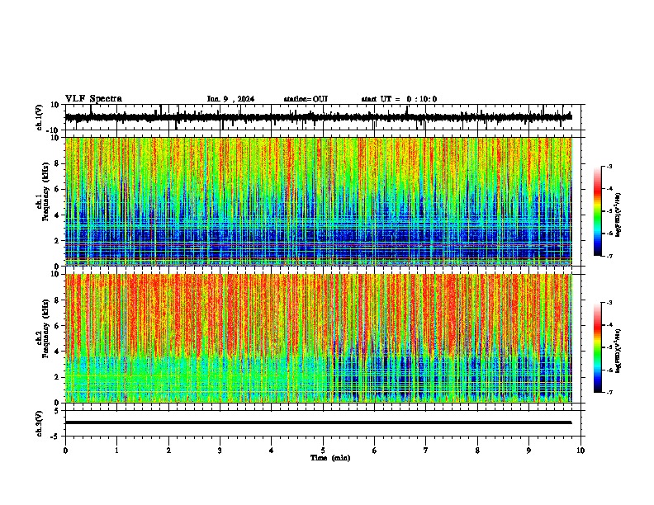Image resolution: width=654 pixels, height=505 pixels.
Task: Click the ch.1 spectrogram "8" kHz tick label
Action: 57,163
